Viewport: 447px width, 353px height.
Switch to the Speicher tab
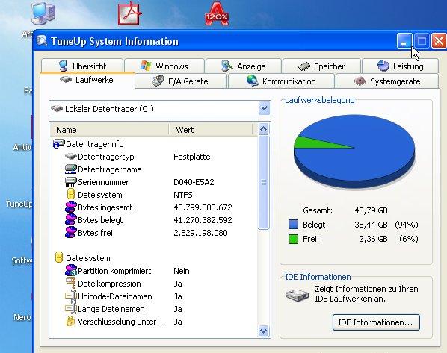click(x=321, y=66)
